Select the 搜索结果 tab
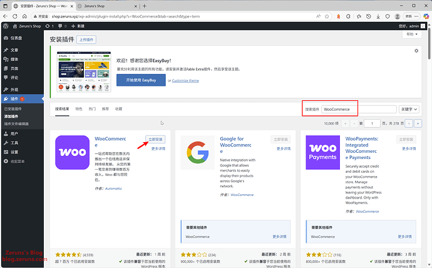Image resolution: width=432 pixels, height=268 pixels. point(62,109)
